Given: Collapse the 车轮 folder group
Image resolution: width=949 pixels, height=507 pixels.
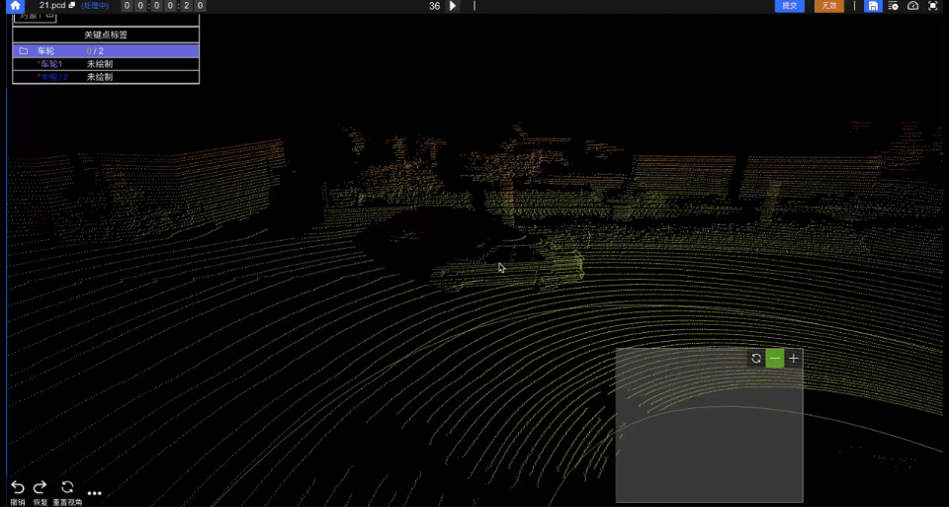Looking at the screenshot, I should [23, 50].
